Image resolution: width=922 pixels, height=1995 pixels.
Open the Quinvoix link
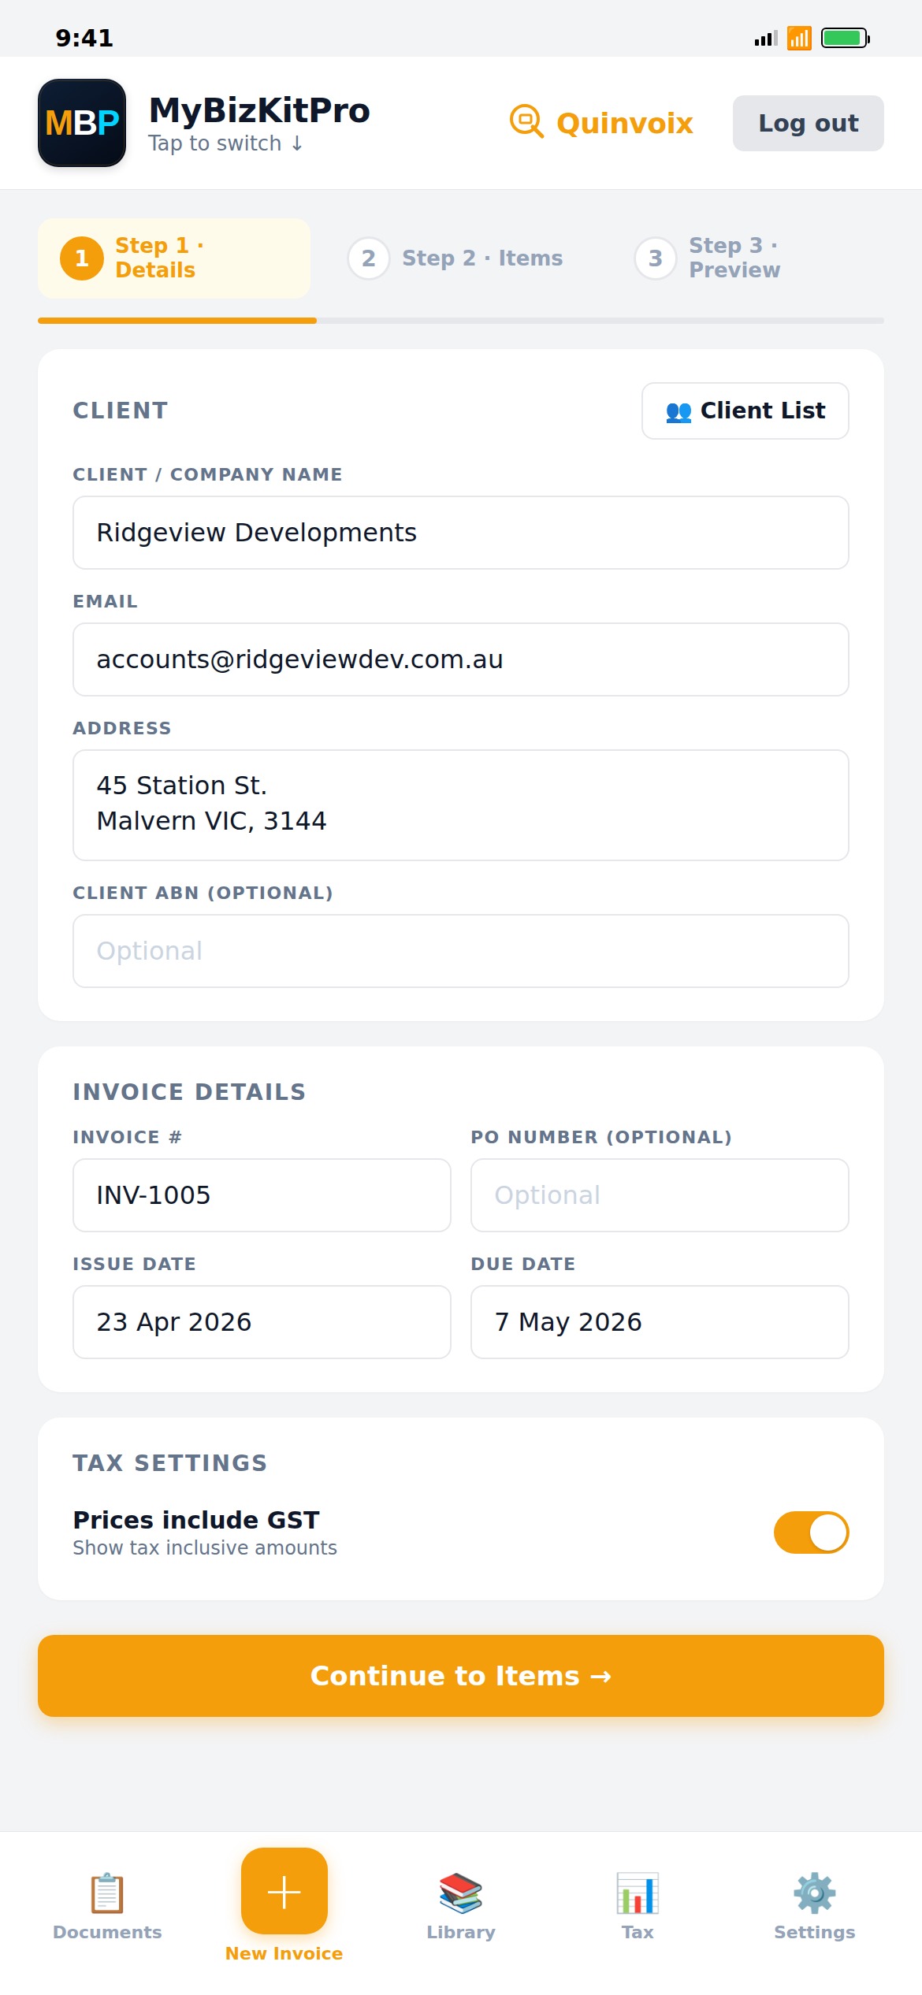click(x=623, y=123)
